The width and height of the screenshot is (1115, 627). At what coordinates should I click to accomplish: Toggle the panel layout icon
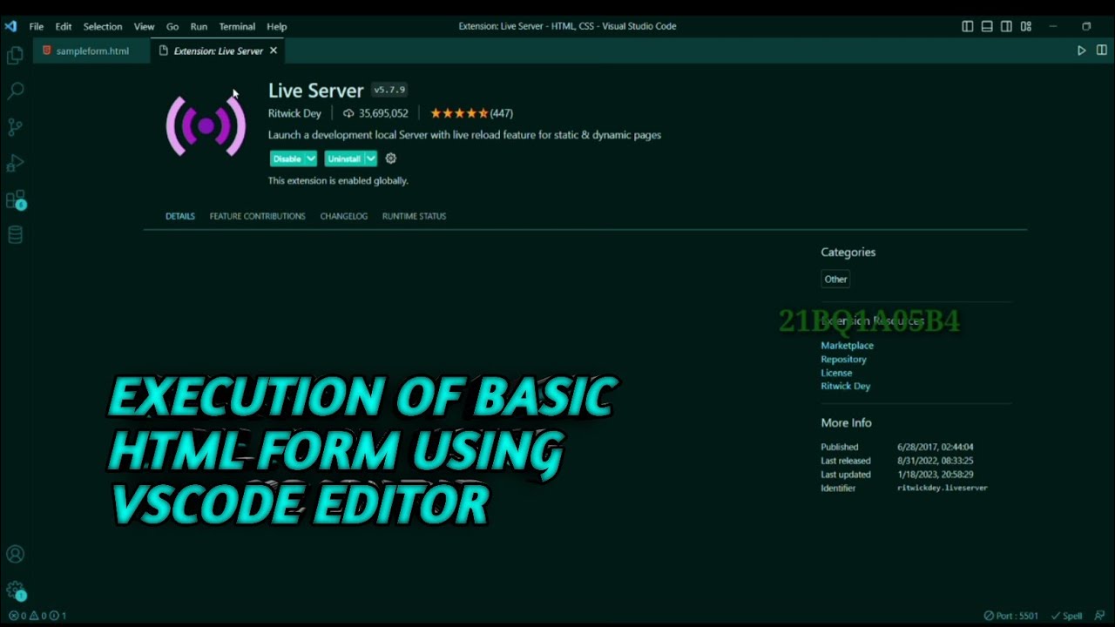pyautogui.click(x=987, y=26)
